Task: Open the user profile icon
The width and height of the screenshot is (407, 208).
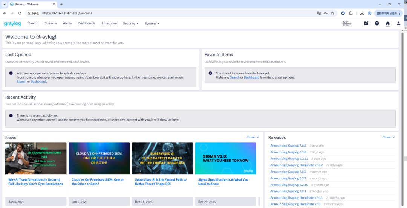Action: 398,23
